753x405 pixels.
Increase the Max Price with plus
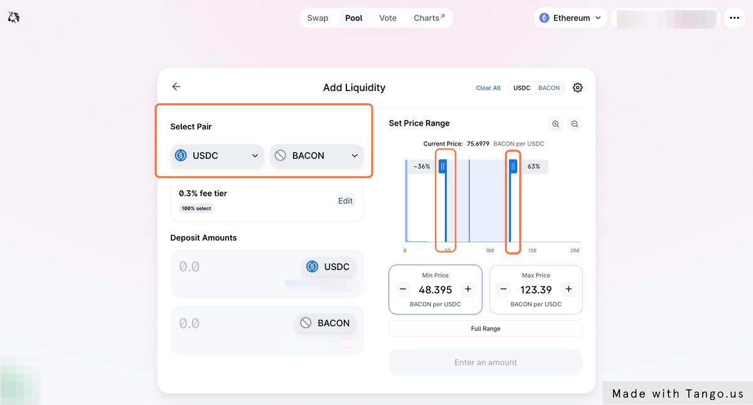[569, 289]
